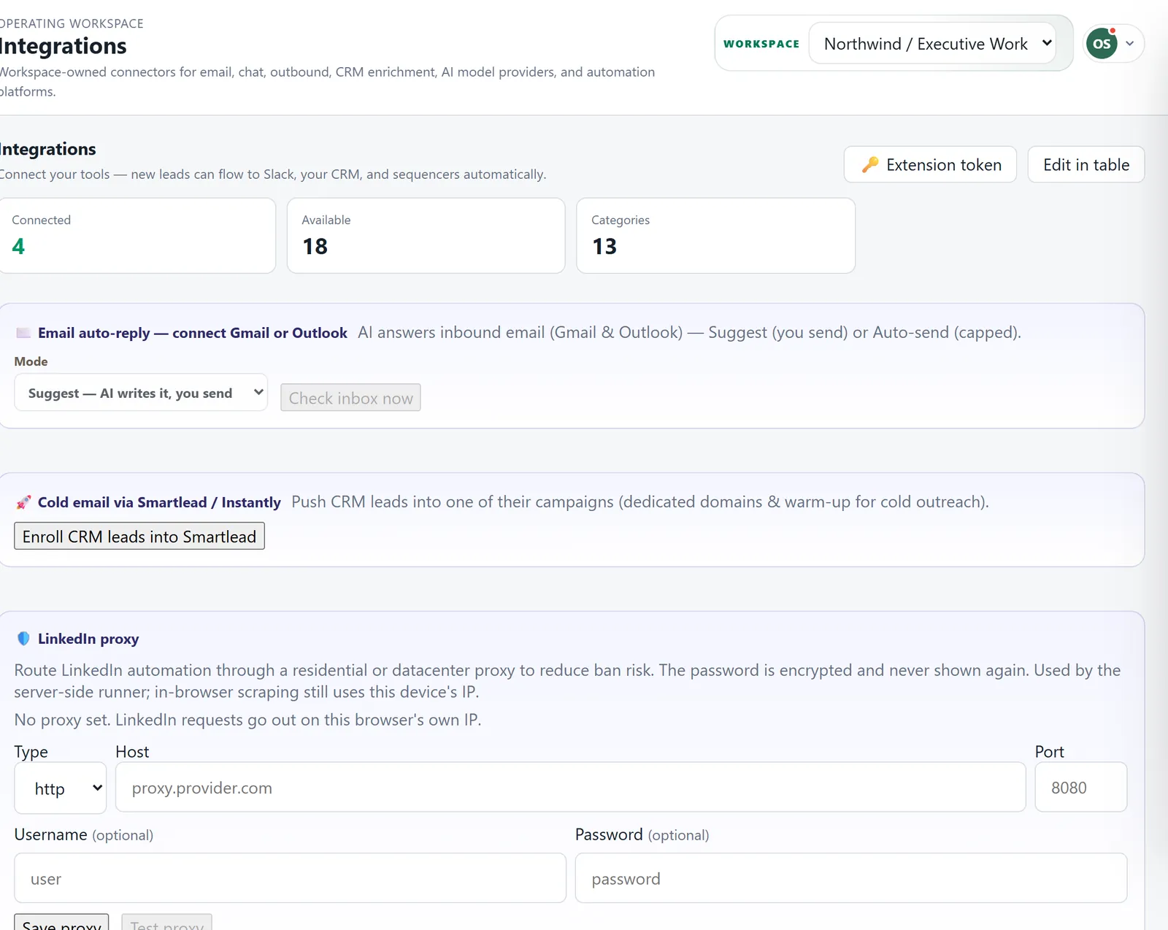Open Edit in table view
The image size is (1168, 930).
point(1086,165)
